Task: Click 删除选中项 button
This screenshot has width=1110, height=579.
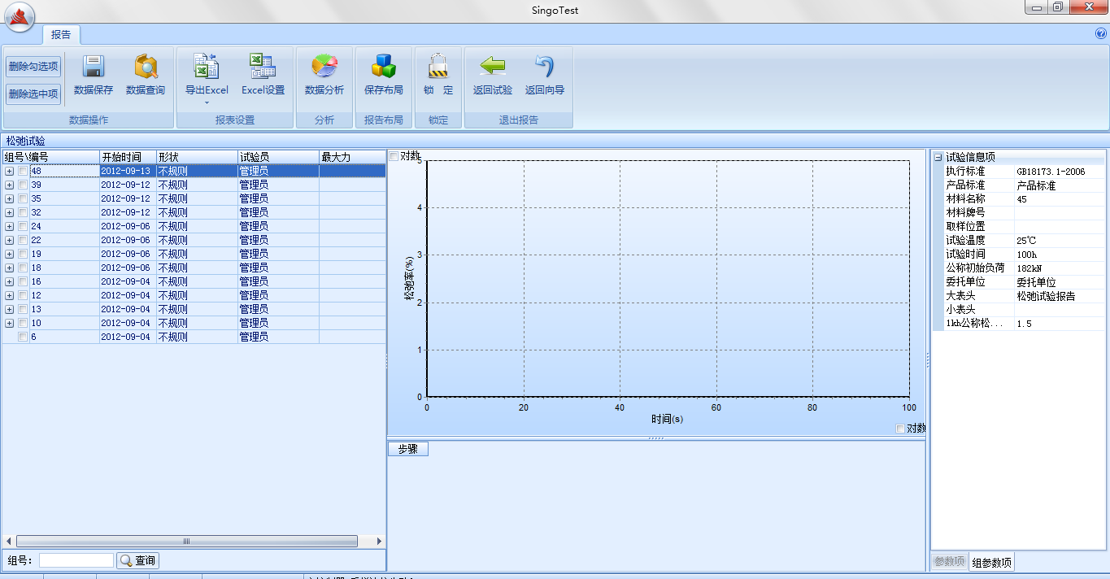Action: (x=33, y=94)
